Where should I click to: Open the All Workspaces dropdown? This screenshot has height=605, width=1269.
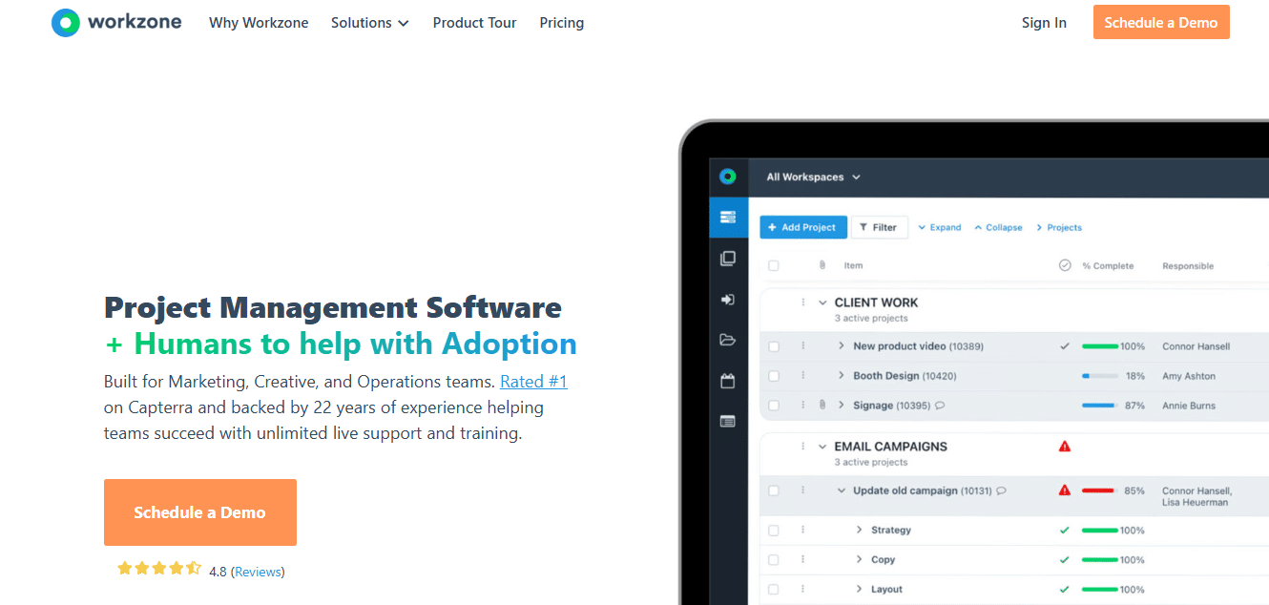point(814,177)
